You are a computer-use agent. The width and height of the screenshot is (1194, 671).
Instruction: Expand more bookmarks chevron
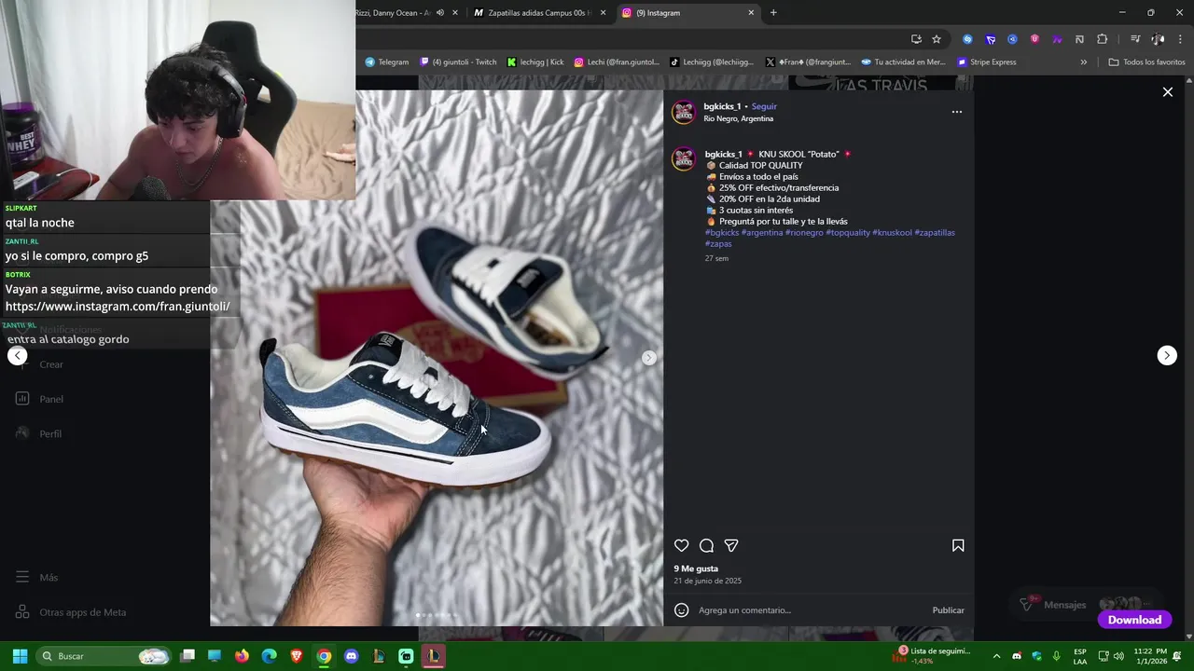tap(1083, 62)
